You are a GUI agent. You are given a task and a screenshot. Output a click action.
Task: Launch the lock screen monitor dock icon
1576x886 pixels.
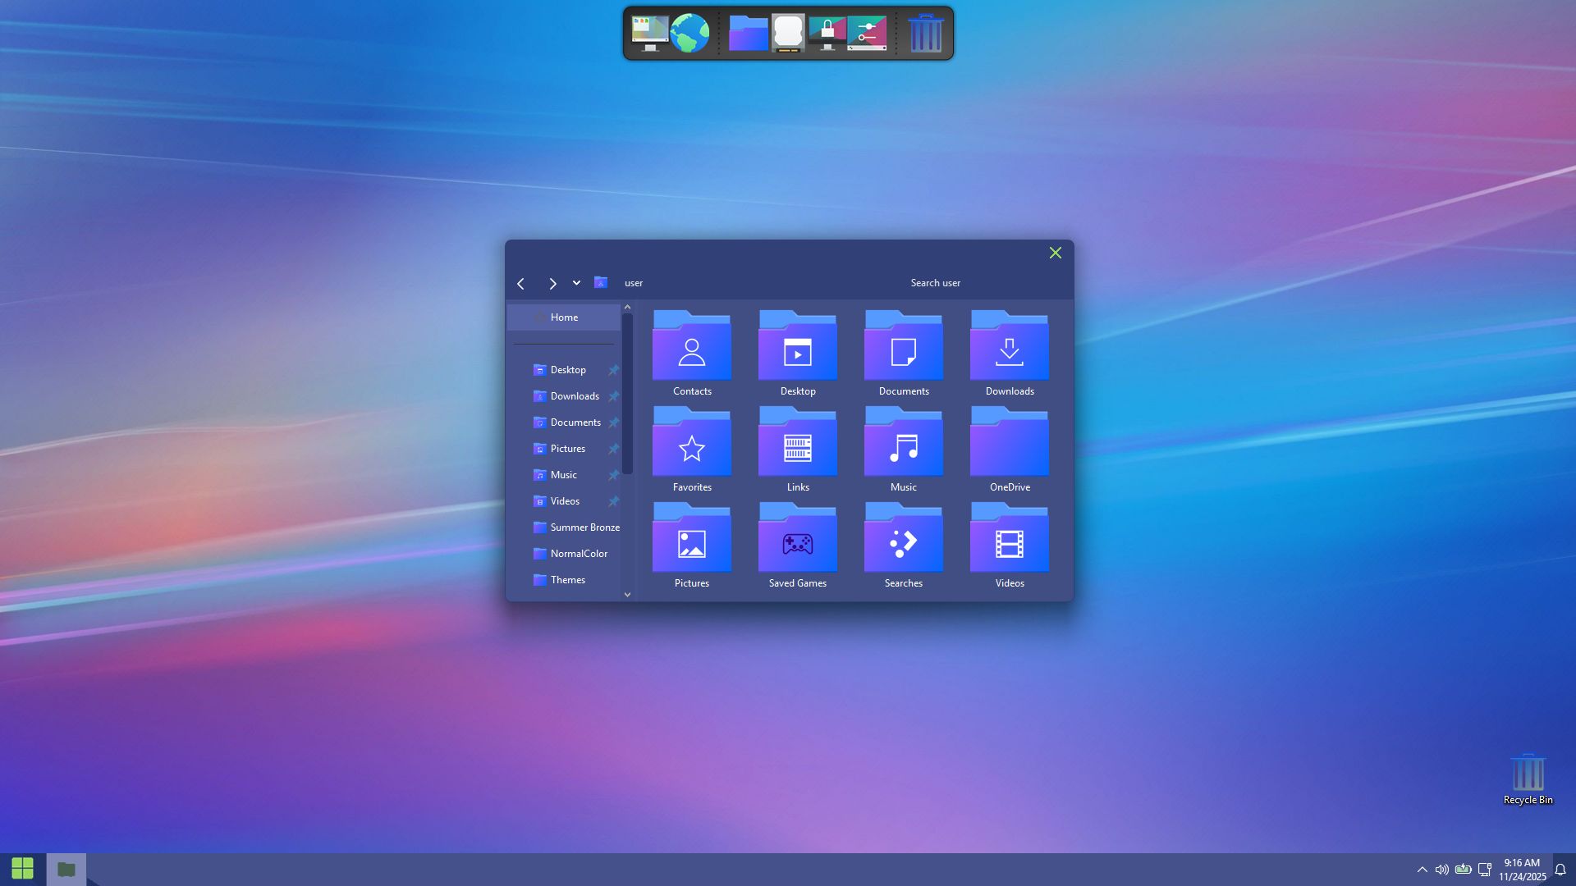point(827,34)
